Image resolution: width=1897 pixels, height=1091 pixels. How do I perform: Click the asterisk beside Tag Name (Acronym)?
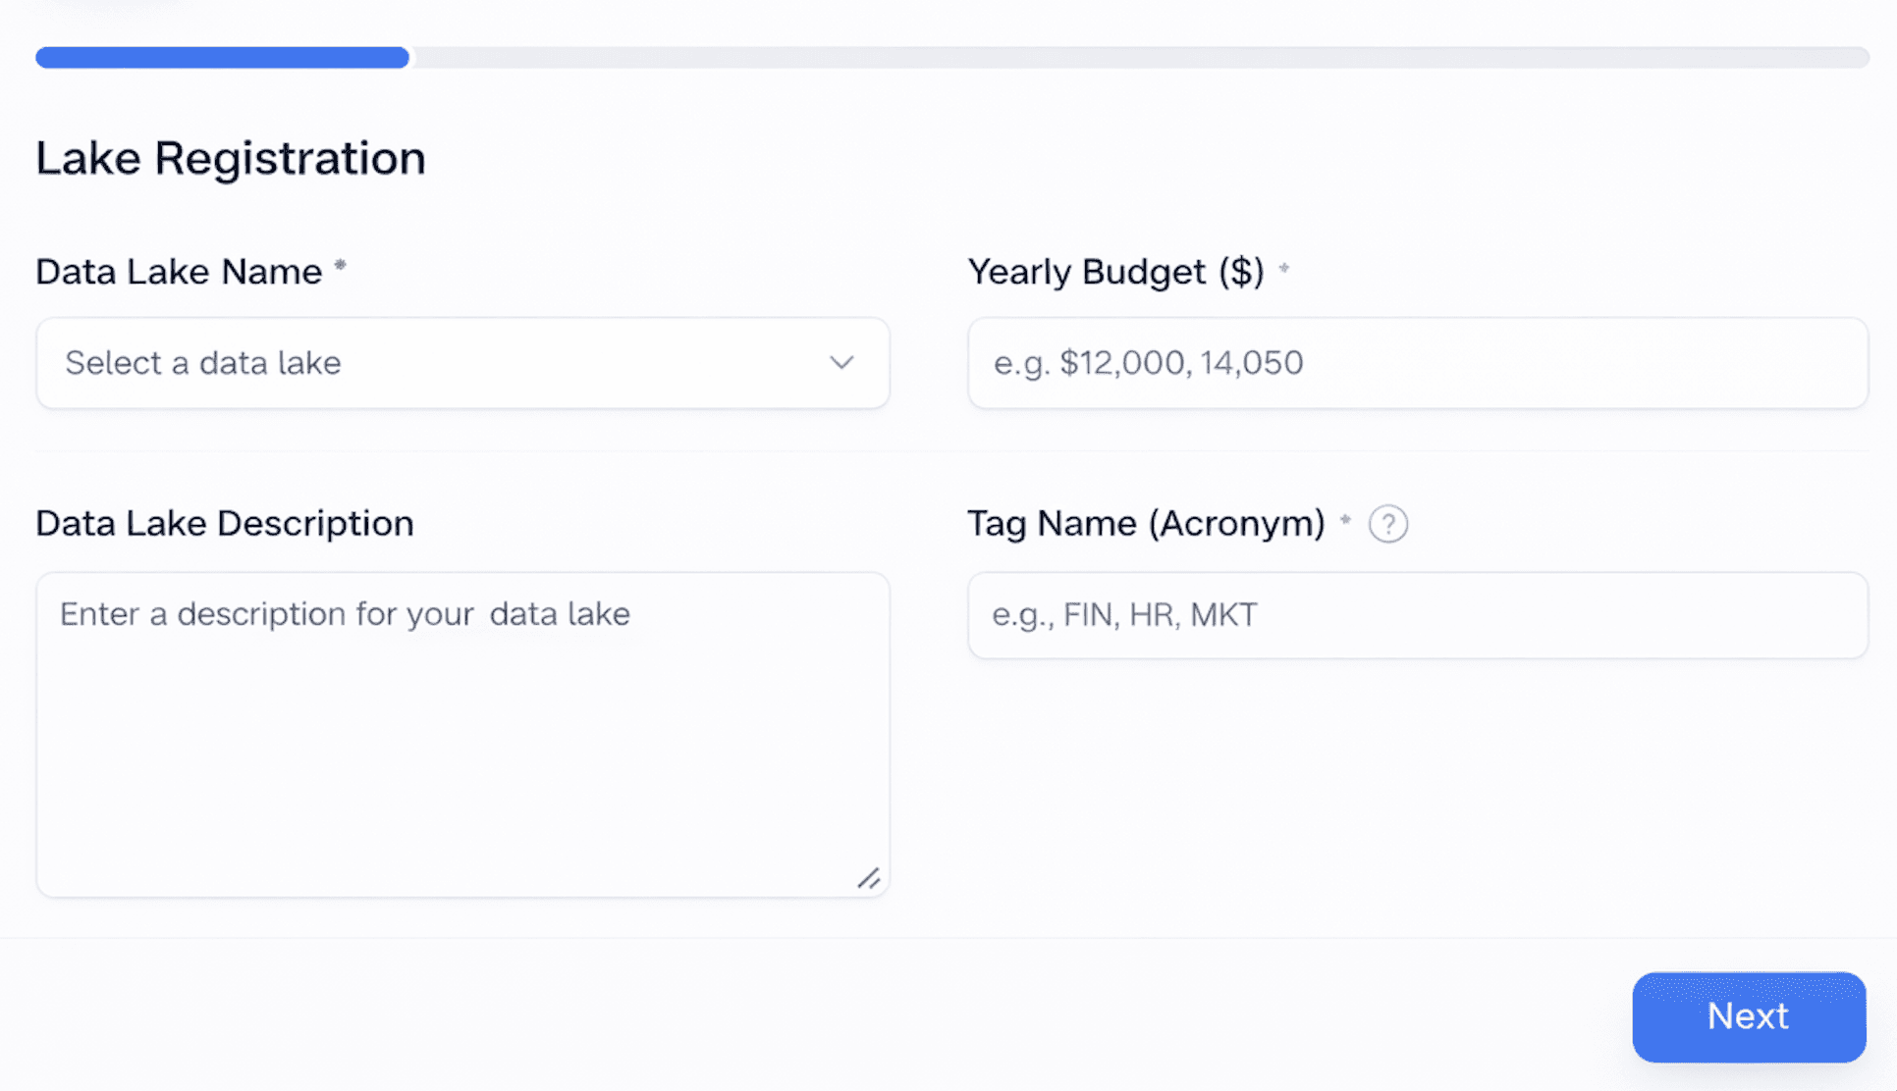click(x=1344, y=517)
